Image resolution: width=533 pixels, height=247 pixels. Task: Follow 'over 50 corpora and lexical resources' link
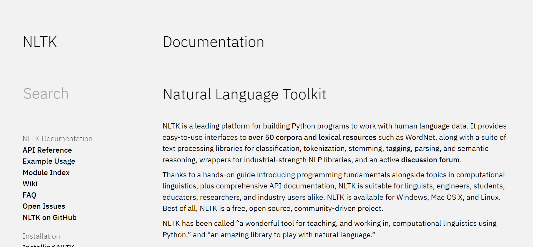312,137
